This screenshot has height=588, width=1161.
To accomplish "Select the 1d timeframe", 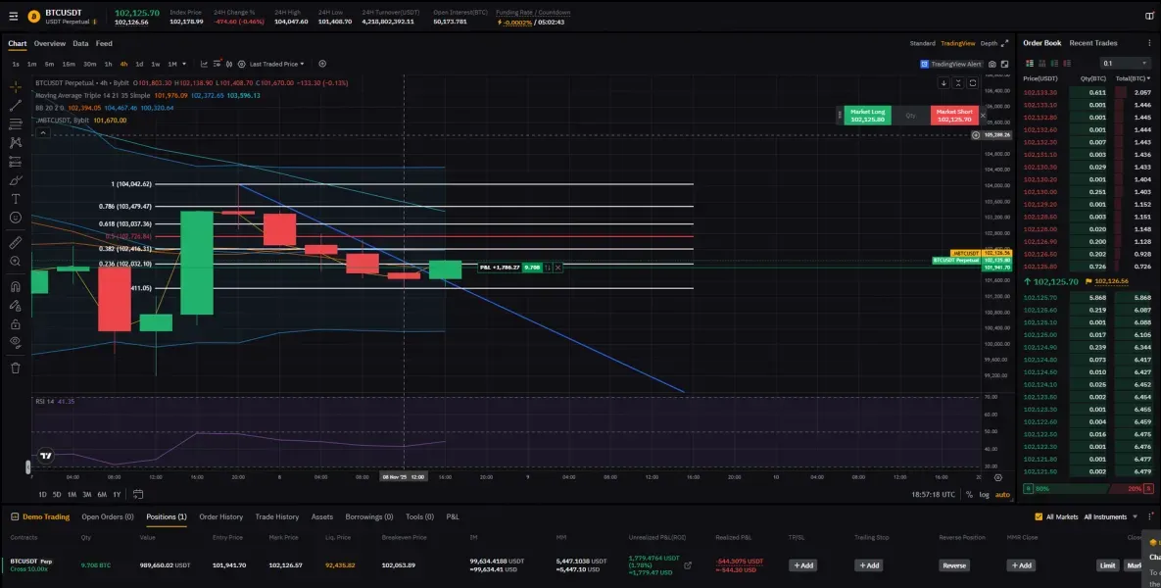I will coord(139,64).
